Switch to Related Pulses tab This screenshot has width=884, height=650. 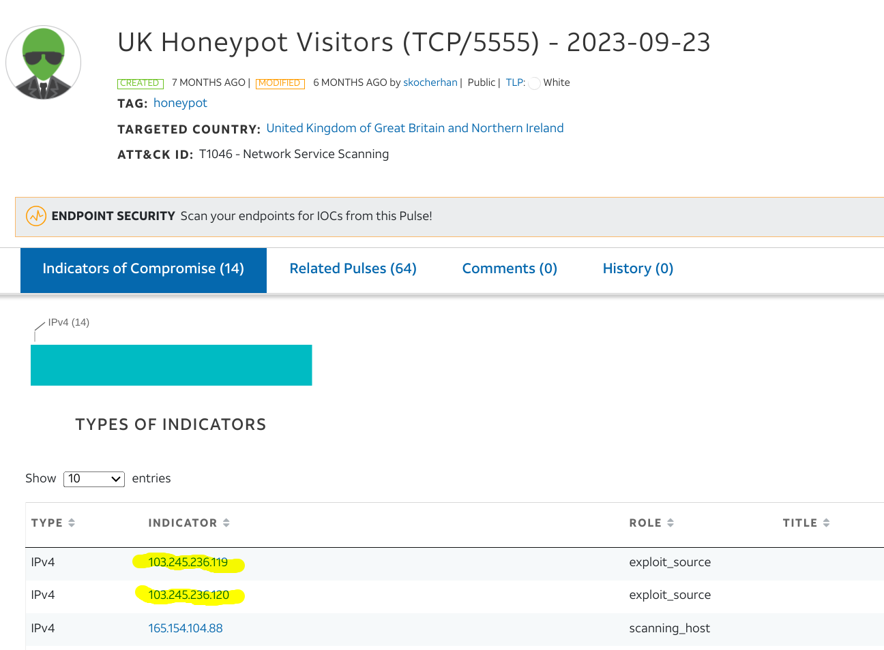353,269
